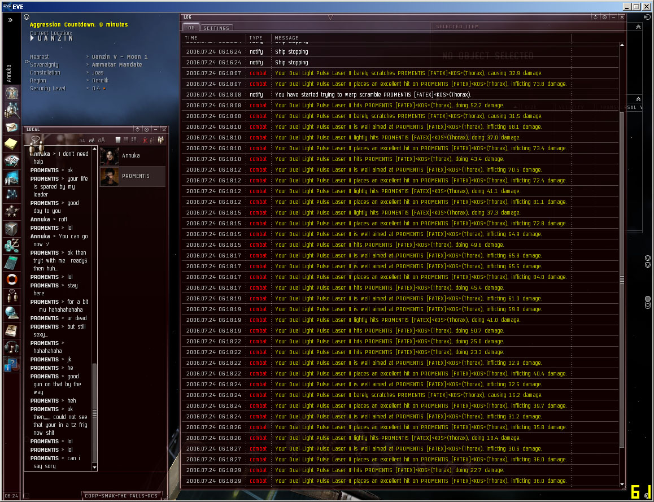Sort log by TIME column header
Viewport: 654px width, 502px height.
(x=191, y=37)
